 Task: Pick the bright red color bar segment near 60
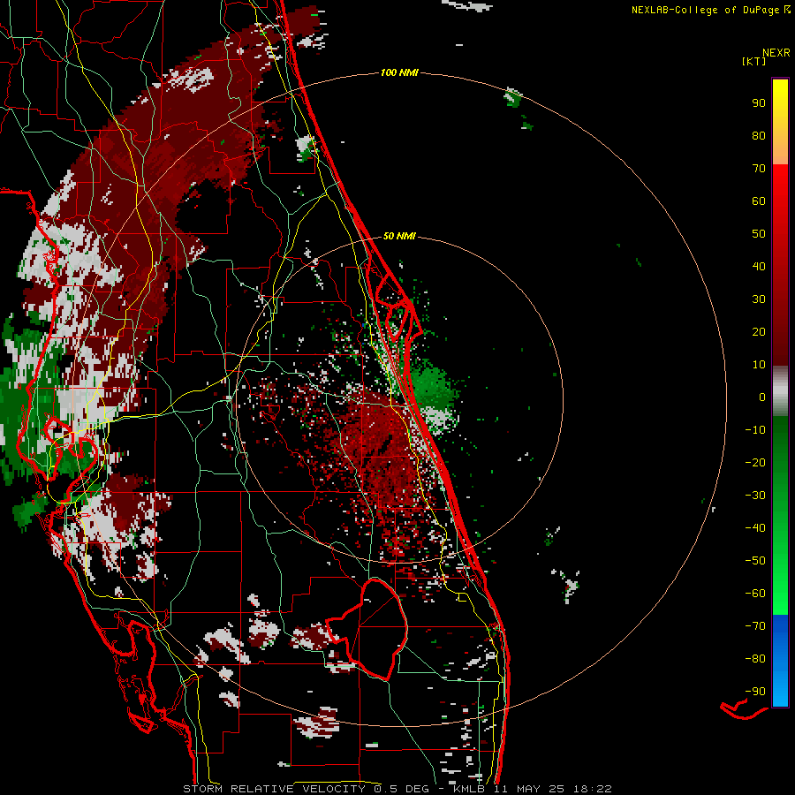click(780, 198)
